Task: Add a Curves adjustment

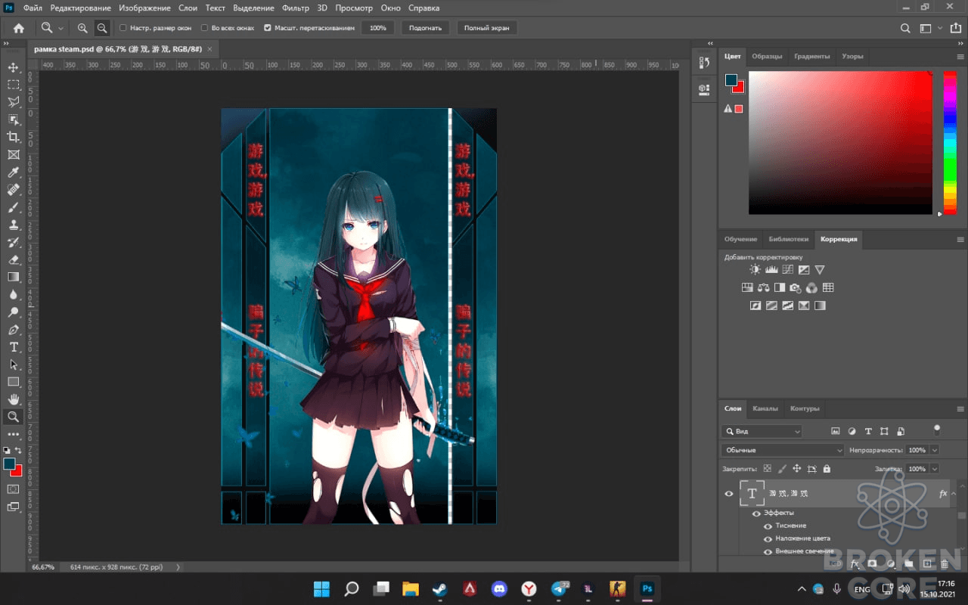Action: (787, 269)
